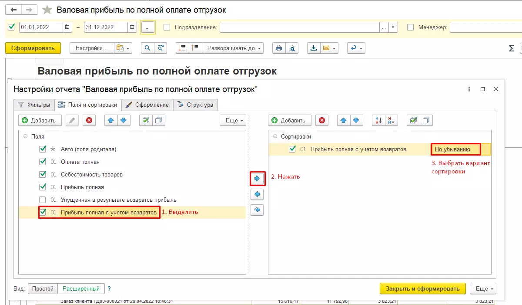Viewport: 522px width, 305px height.
Task: Collapse the Поля tree group
Action: click(26, 136)
